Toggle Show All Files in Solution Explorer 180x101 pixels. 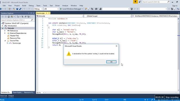28,17
